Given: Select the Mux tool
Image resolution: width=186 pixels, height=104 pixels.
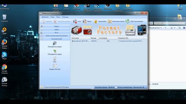Looking at the screenshot, I should pos(55,60).
